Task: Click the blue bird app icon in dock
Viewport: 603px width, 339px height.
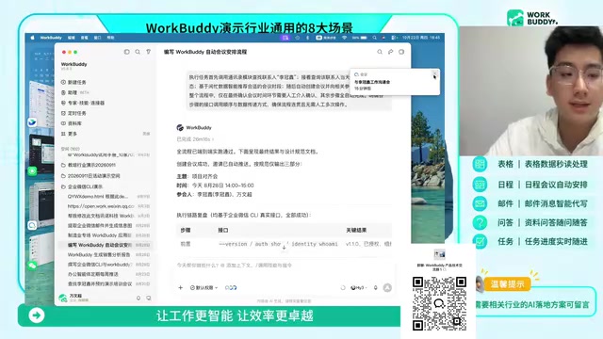Action: pyautogui.click(x=32, y=122)
